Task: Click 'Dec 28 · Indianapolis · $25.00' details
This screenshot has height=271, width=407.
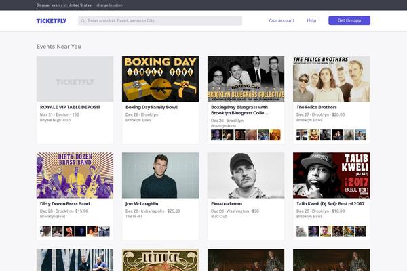Action: pyautogui.click(x=153, y=211)
